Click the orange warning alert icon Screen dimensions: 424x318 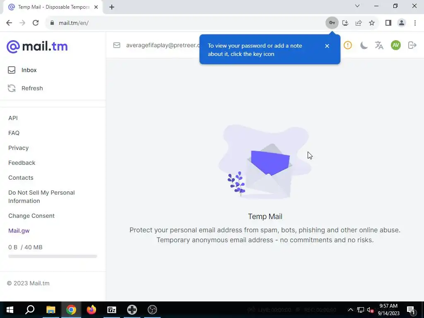348,45
